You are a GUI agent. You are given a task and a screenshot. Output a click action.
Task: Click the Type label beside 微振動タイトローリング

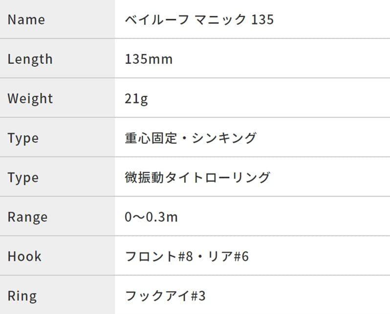(x=22, y=177)
